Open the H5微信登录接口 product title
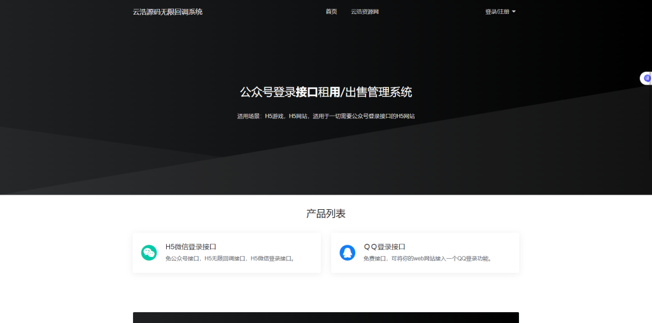Screen dimensions: 652x323 click(191, 247)
